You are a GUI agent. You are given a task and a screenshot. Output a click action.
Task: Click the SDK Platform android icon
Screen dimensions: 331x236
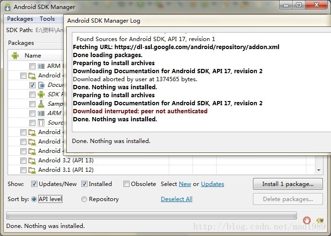tap(41, 94)
